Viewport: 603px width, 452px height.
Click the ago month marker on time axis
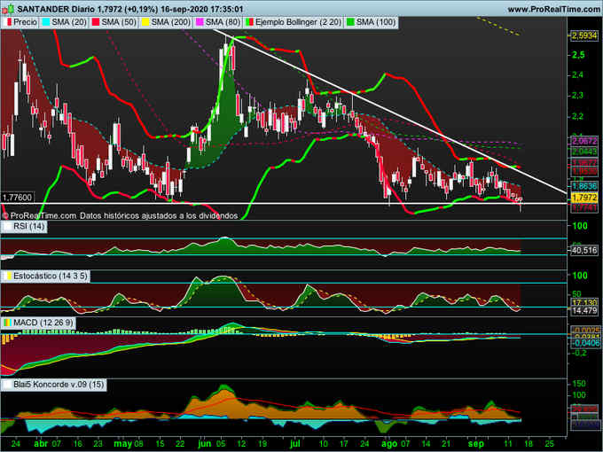[x=390, y=443]
